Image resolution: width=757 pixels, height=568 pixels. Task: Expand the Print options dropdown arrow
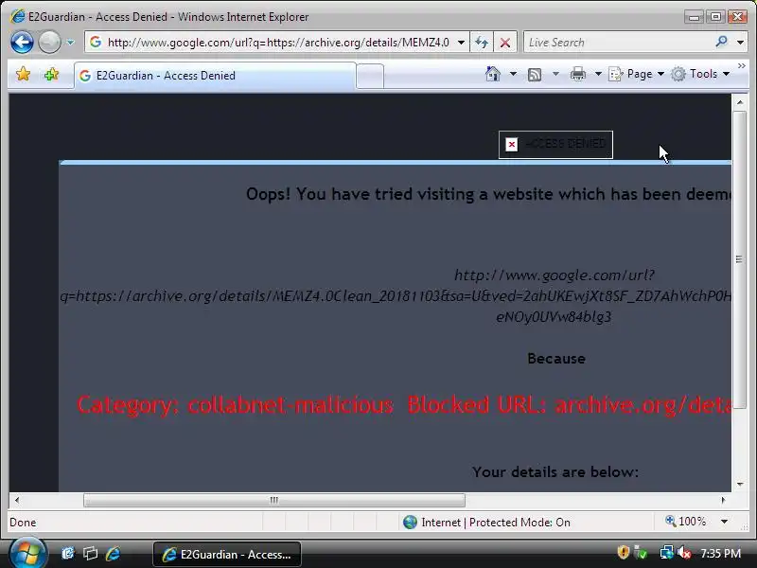(x=598, y=74)
